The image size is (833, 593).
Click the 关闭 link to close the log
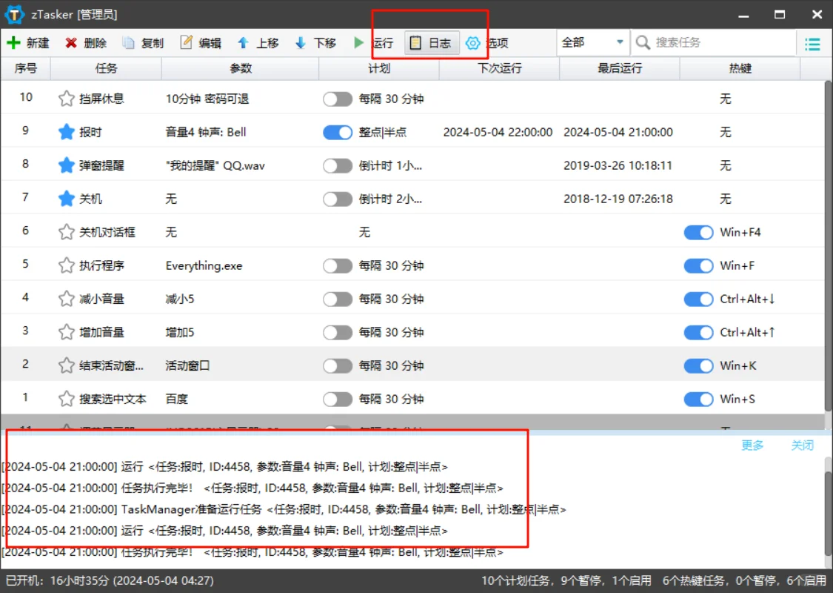(x=803, y=445)
